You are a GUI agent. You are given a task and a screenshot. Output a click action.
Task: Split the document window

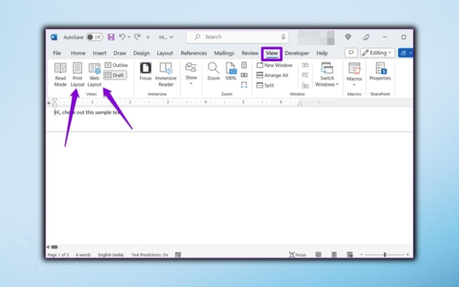coord(265,85)
